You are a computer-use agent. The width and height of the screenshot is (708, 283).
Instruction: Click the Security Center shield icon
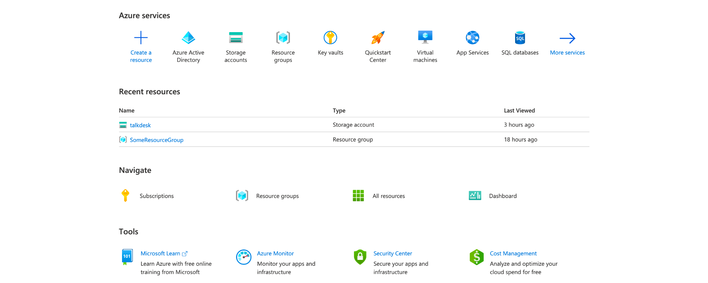click(360, 257)
